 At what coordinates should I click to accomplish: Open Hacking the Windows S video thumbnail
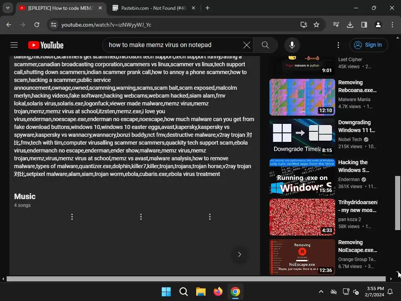(302, 177)
